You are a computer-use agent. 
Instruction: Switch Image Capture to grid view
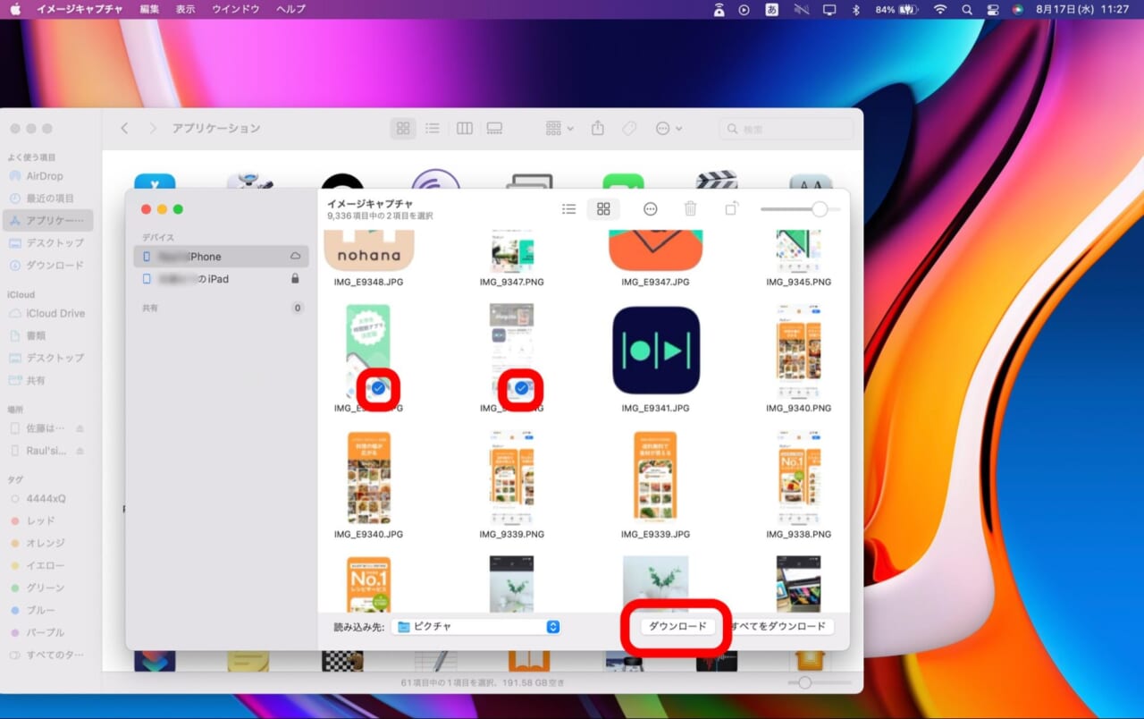(603, 209)
